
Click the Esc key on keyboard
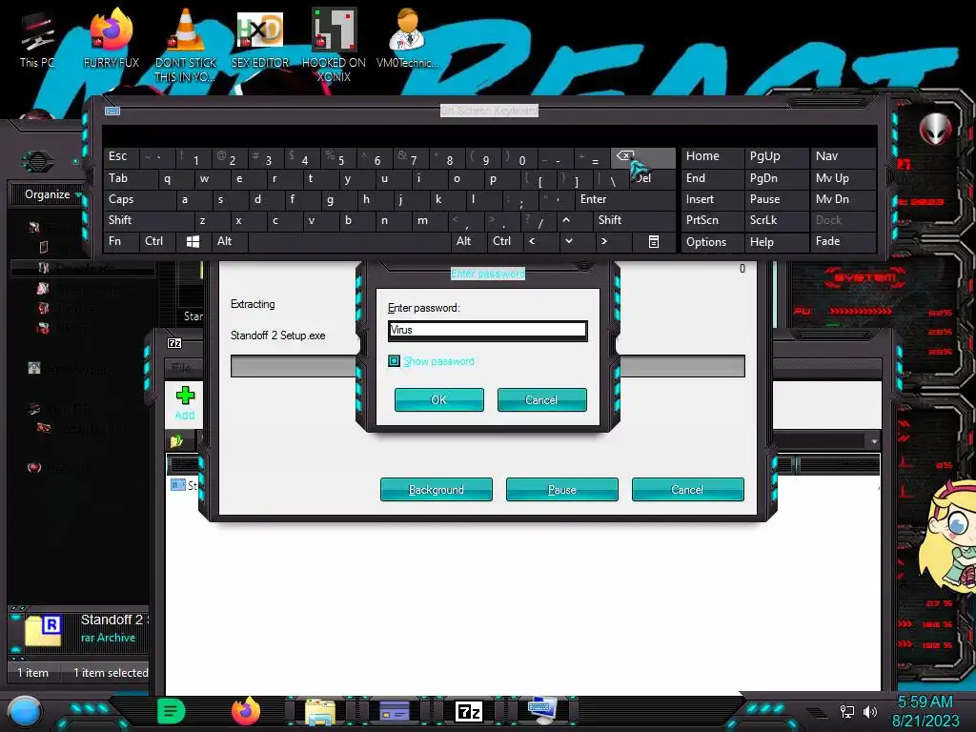(x=121, y=156)
